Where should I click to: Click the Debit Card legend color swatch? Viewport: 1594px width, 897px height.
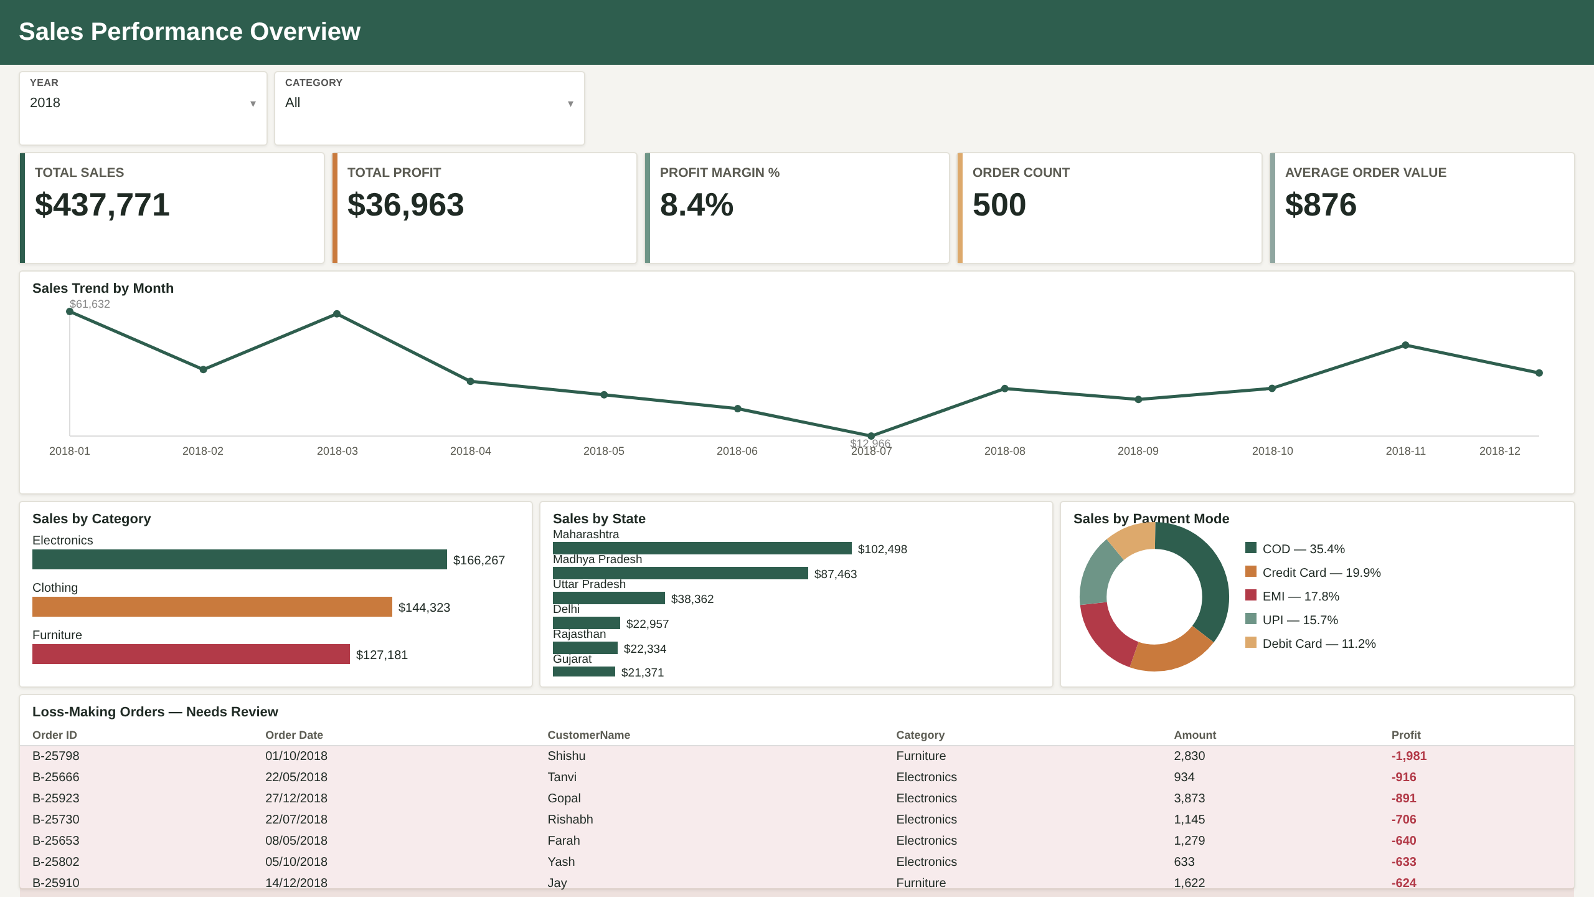pyautogui.click(x=1251, y=642)
